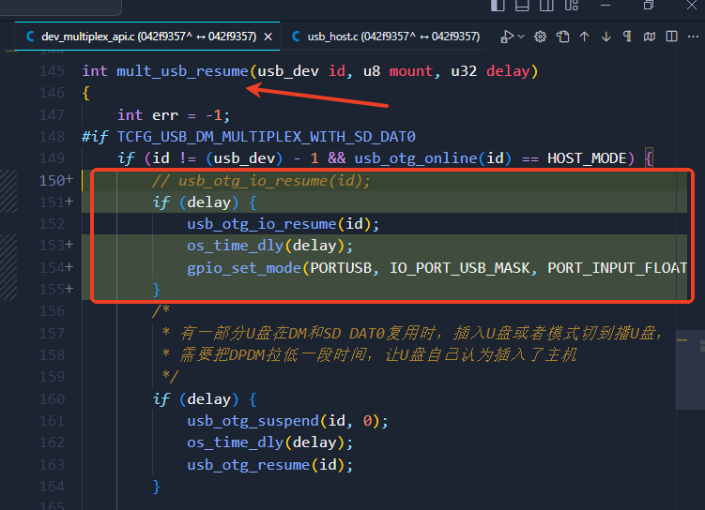
Task: Click os_time_dly call on line 153
Action: click(x=235, y=246)
